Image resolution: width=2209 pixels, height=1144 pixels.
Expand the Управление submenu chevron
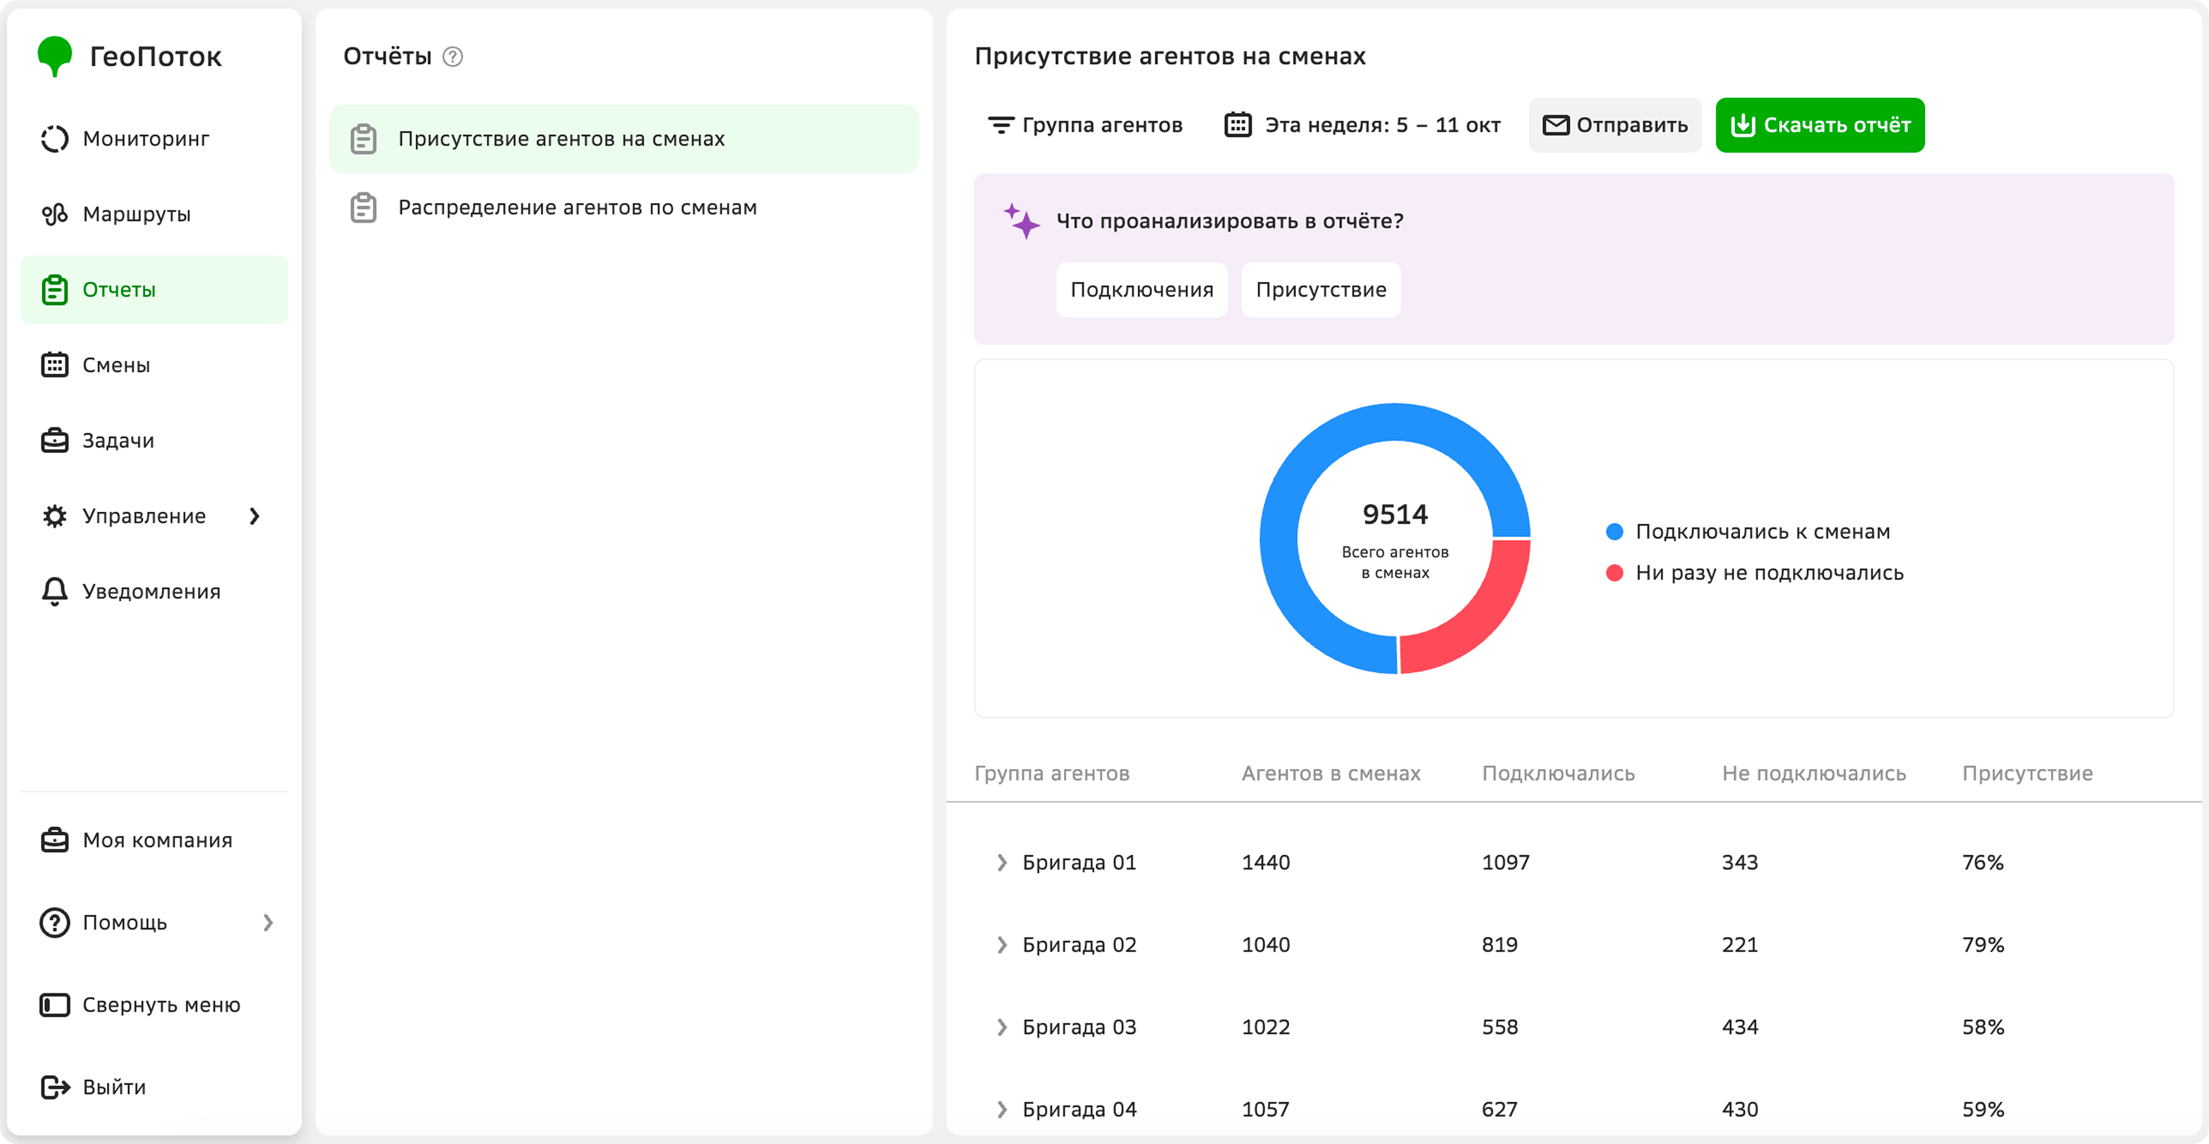pyautogui.click(x=255, y=516)
